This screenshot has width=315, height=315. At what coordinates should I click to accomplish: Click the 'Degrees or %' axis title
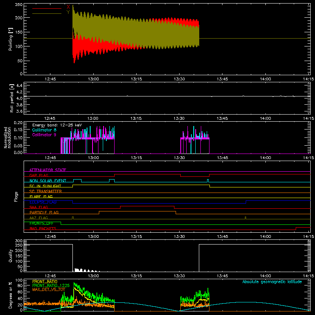click(11, 295)
